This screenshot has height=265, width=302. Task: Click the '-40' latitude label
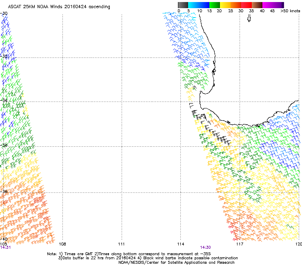point(4,239)
